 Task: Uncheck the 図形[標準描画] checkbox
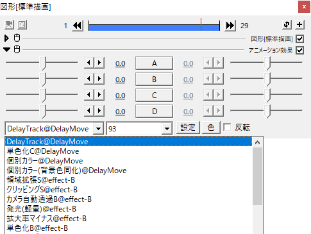coord(299,39)
